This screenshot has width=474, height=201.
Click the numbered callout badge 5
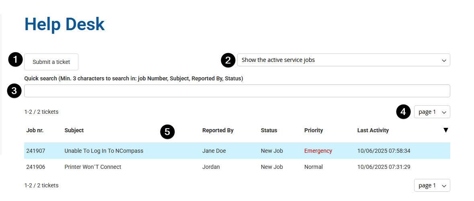[167, 131]
